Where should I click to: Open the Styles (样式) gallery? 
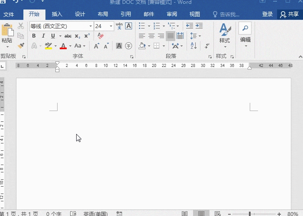point(225,35)
